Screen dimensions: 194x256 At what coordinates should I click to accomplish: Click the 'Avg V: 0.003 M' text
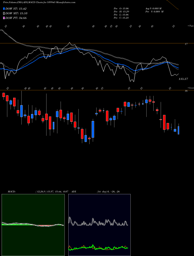pos(153,8)
